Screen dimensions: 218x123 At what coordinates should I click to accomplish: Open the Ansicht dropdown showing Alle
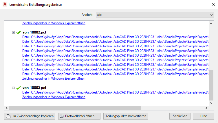coord(155,15)
